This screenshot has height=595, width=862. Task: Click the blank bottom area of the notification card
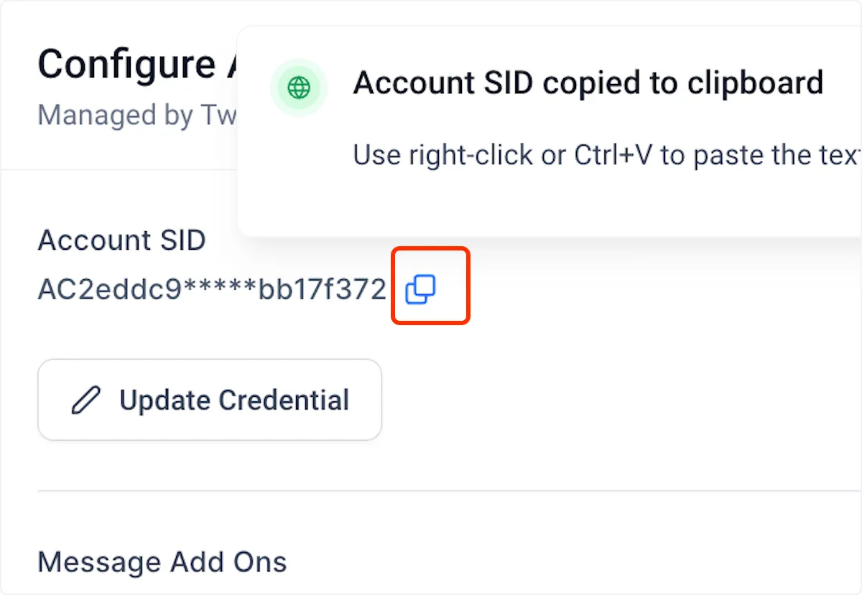coord(546,208)
